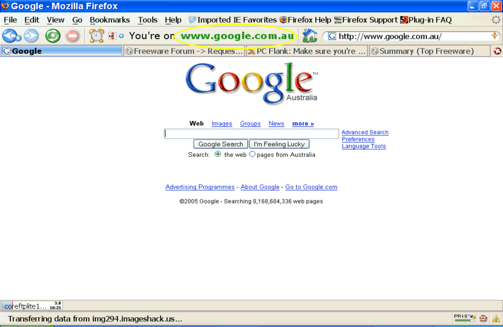Click the I'm Feeling Lucky button
The height and width of the screenshot is (327, 503).
pos(279,144)
